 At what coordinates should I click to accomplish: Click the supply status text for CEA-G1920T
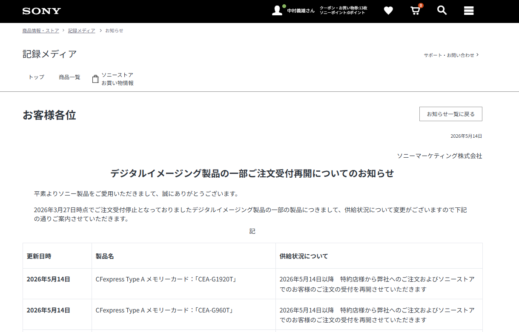(377, 284)
